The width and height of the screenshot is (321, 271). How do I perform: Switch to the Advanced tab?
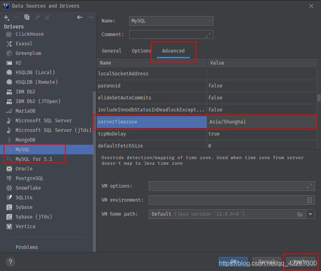[173, 51]
